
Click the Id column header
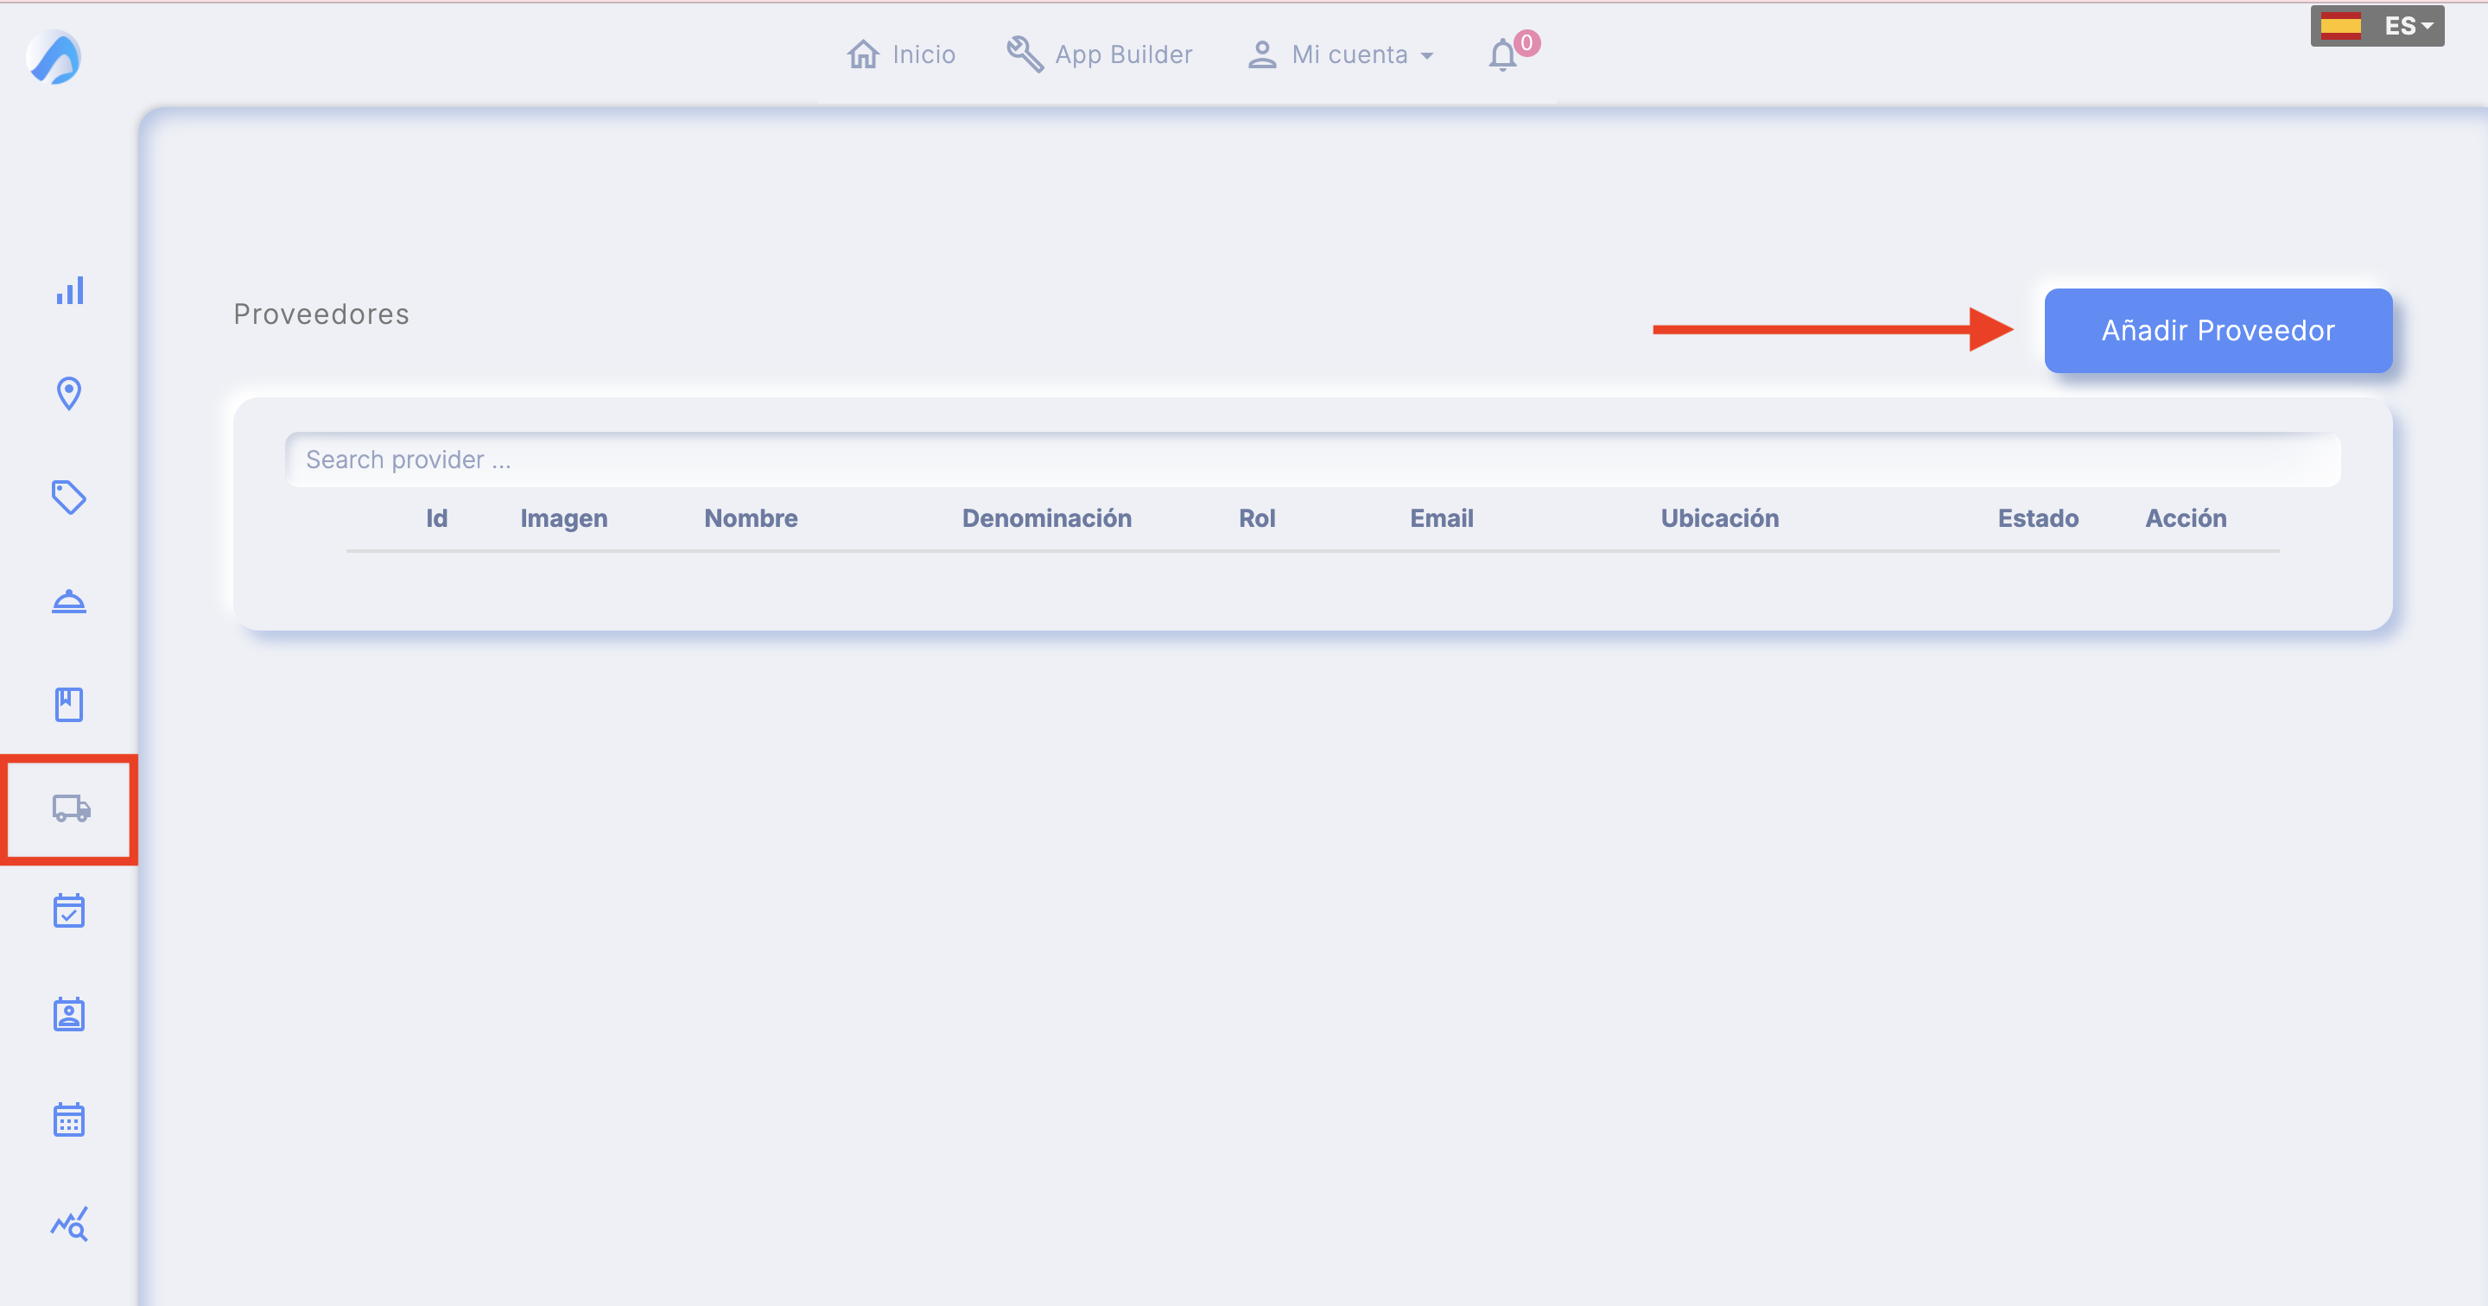pyautogui.click(x=436, y=519)
